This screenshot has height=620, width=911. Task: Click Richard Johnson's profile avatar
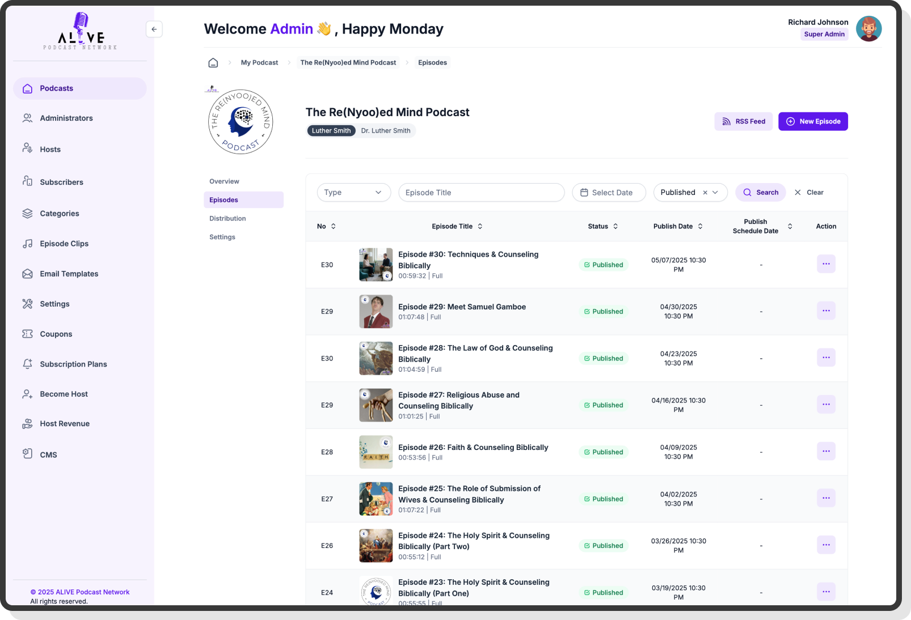coord(868,29)
